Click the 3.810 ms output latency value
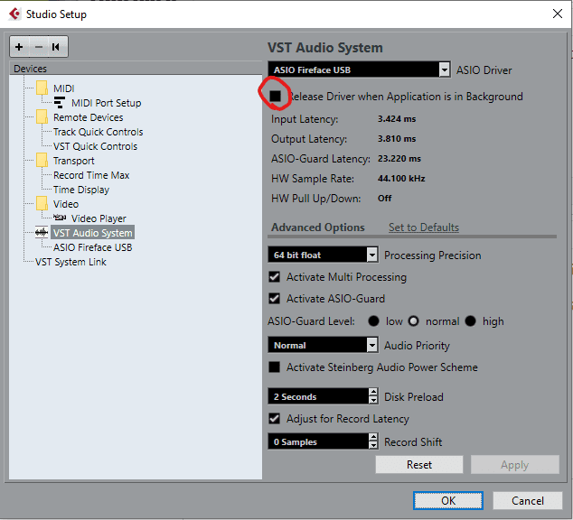The width and height of the screenshot is (573, 520). click(x=397, y=139)
